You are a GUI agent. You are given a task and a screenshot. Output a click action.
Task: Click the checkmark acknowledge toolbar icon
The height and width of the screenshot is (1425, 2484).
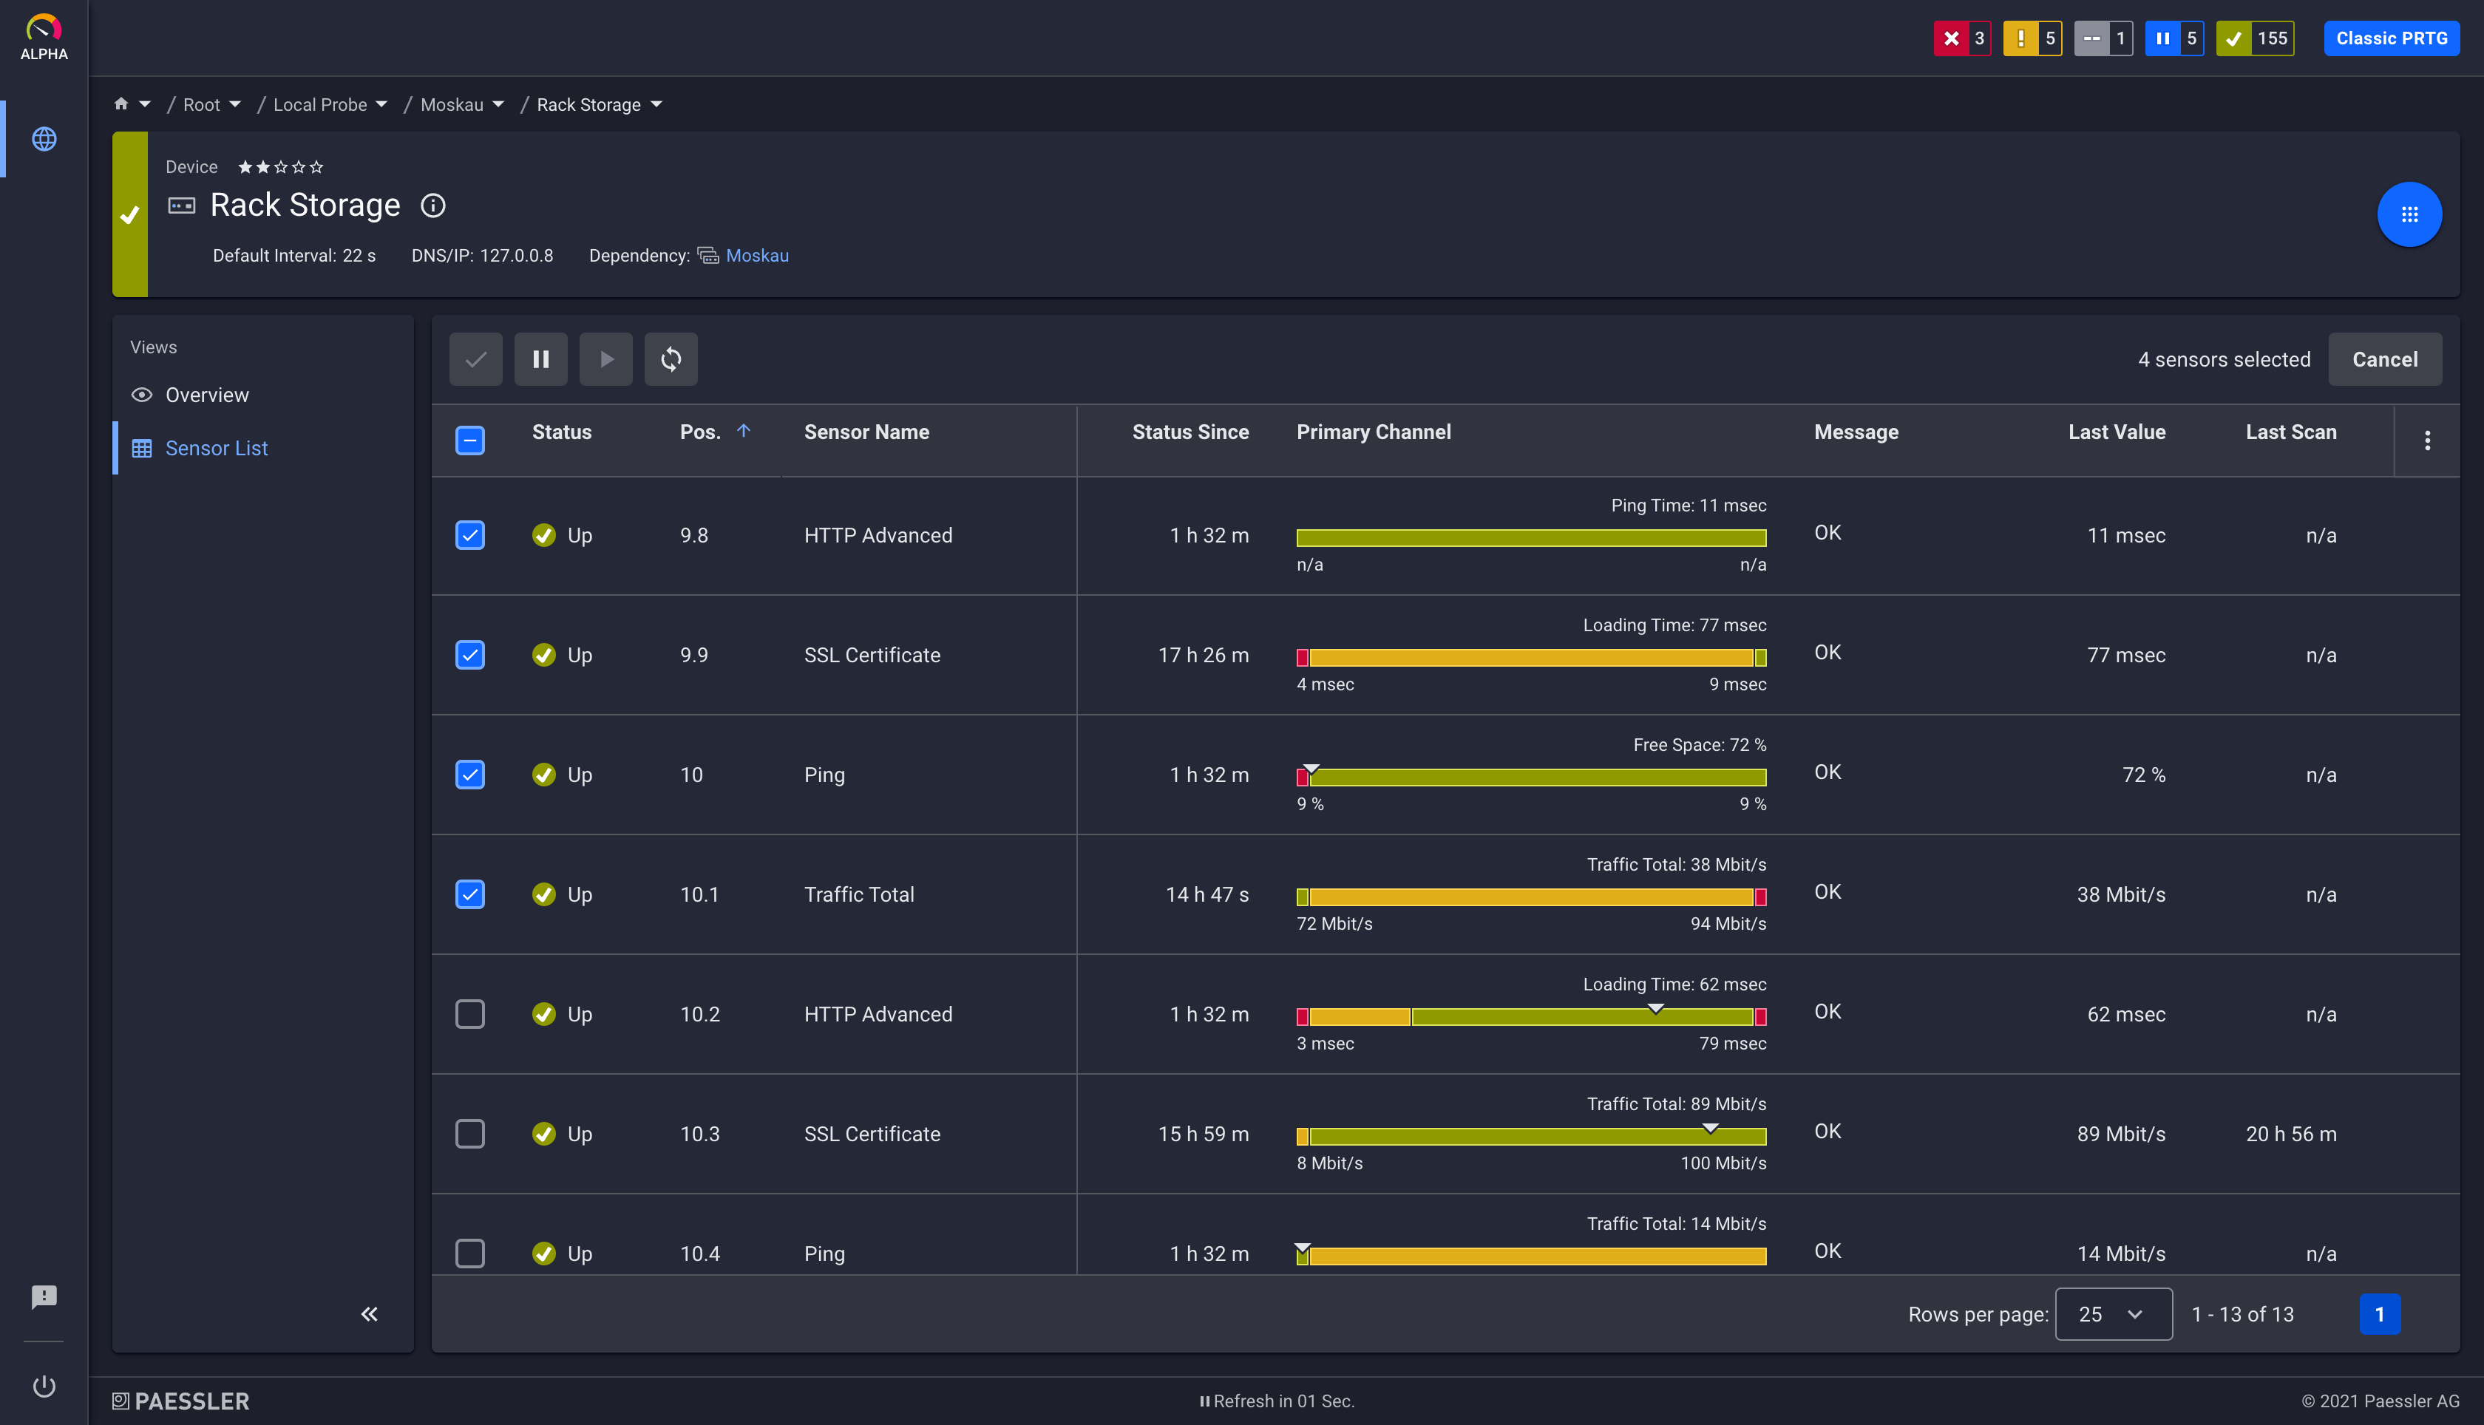pyautogui.click(x=475, y=359)
